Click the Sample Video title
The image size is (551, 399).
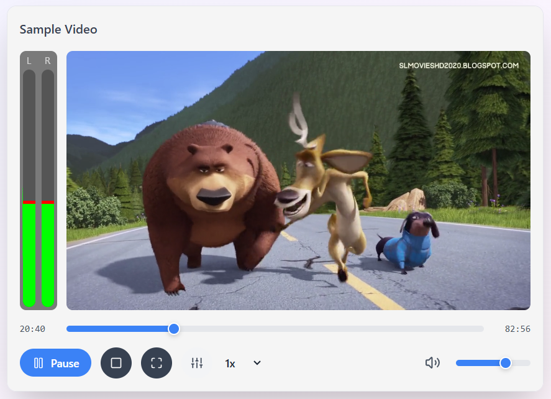click(x=58, y=29)
